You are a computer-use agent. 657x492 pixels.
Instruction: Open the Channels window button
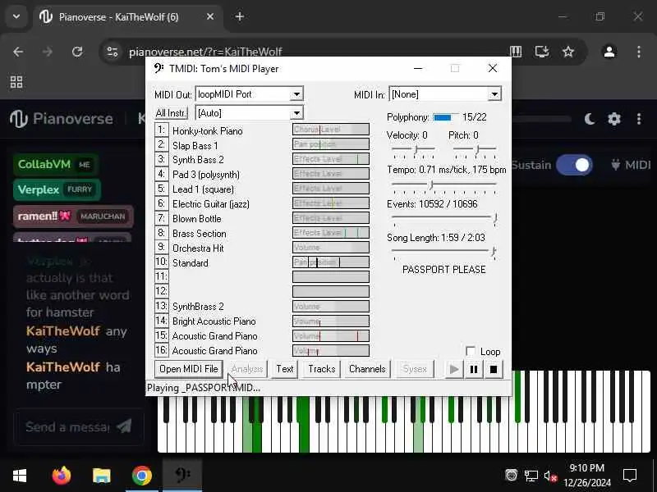[x=367, y=369]
